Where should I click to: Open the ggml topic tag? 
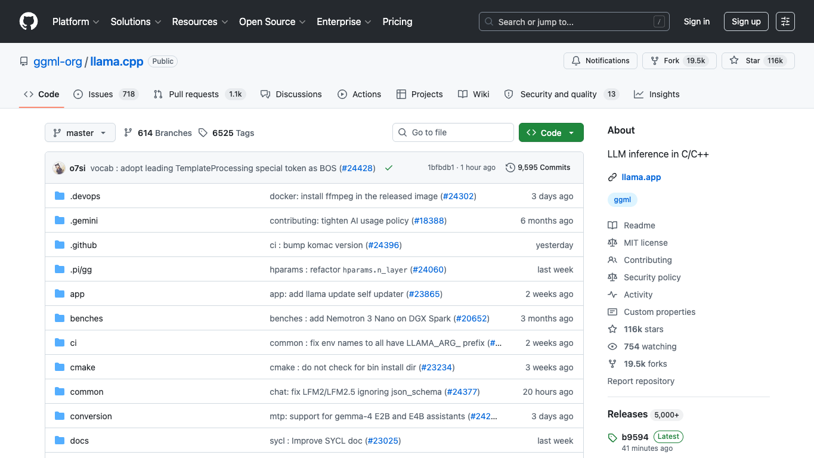(x=623, y=200)
